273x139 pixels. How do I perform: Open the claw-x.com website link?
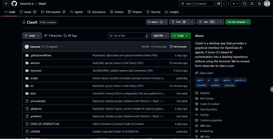point(206,73)
